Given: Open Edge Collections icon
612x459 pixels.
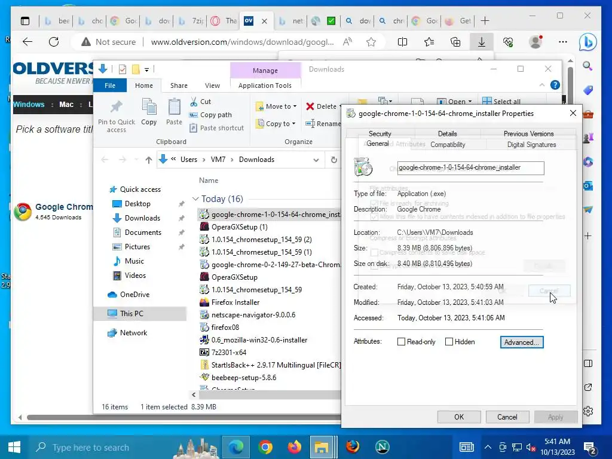Looking at the screenshot, I should [x=455, y=42].
